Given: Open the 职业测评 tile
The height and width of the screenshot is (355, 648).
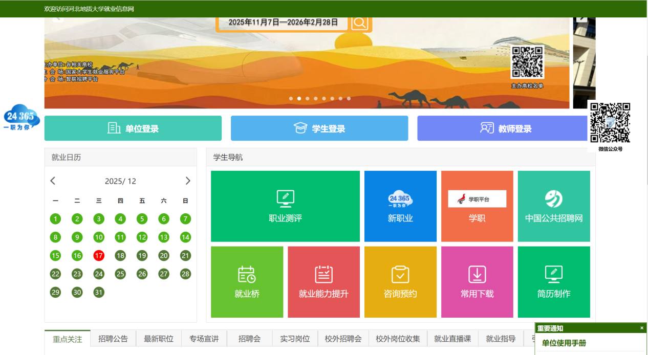Looking at the screenshot, I should (285, 206).
